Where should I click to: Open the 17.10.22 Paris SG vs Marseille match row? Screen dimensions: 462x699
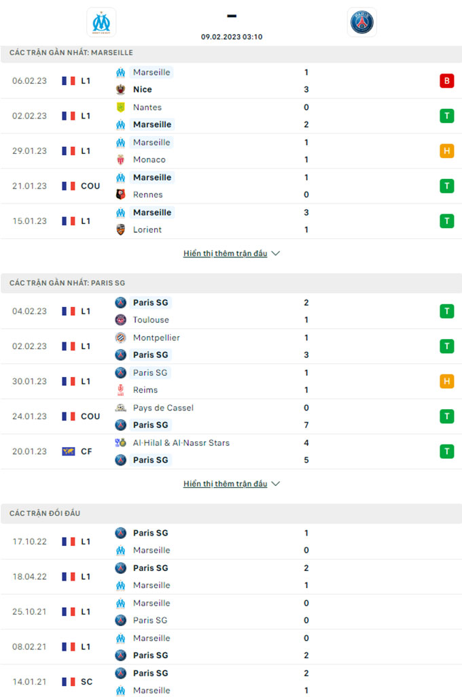click(231, 542)
